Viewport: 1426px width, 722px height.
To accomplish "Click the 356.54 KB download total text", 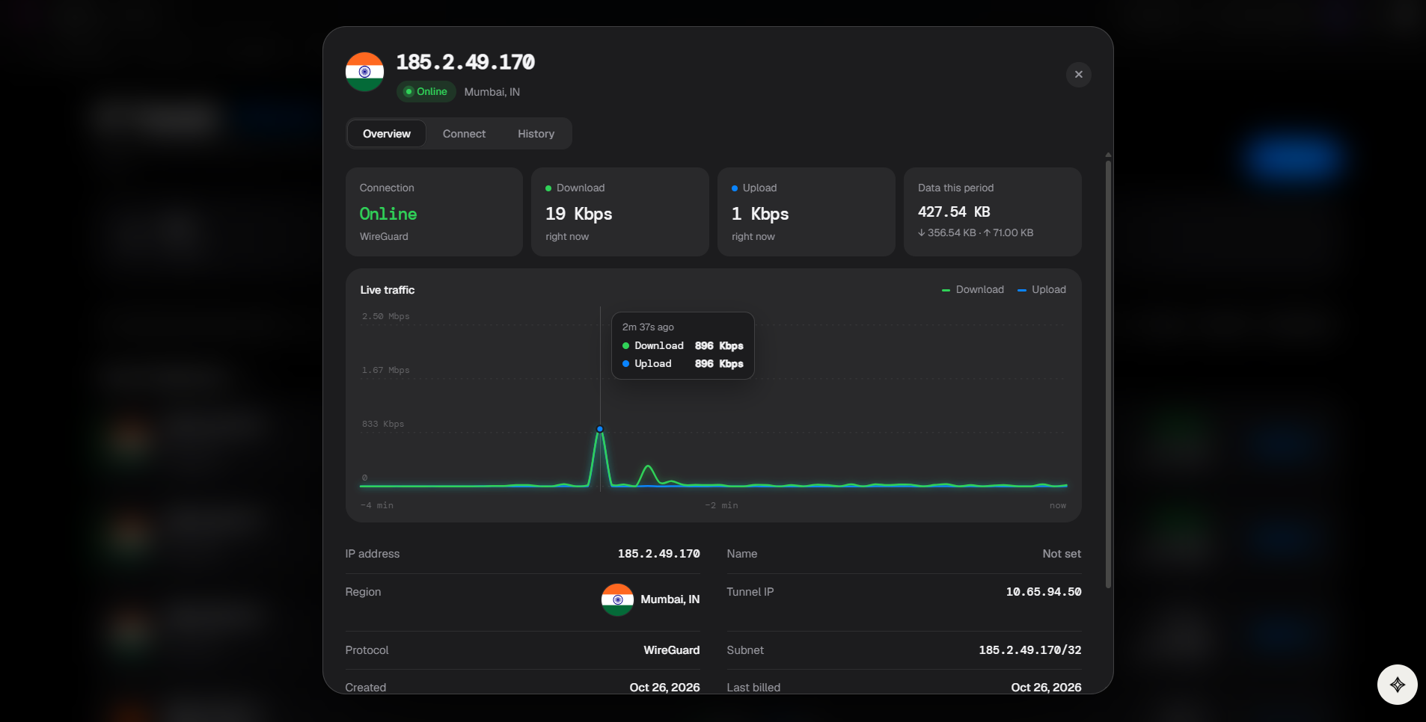I will tap(947, 233).
